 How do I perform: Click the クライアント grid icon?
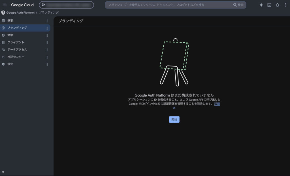coord(3,43)
